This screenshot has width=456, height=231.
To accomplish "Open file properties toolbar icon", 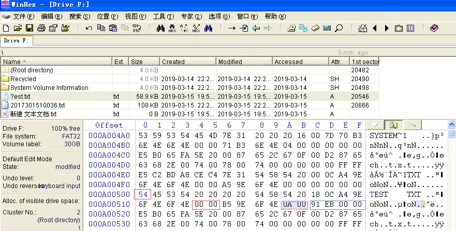I will coord(53,28).
